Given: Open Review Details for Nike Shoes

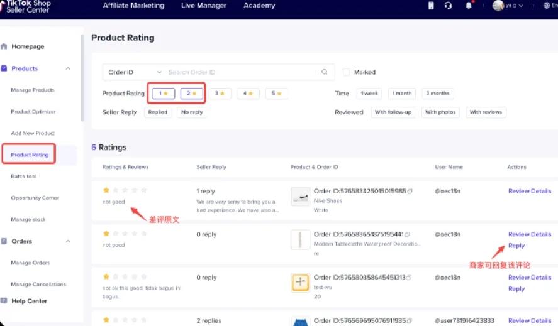Looking at the screenshot, I should tap(529, 191).
